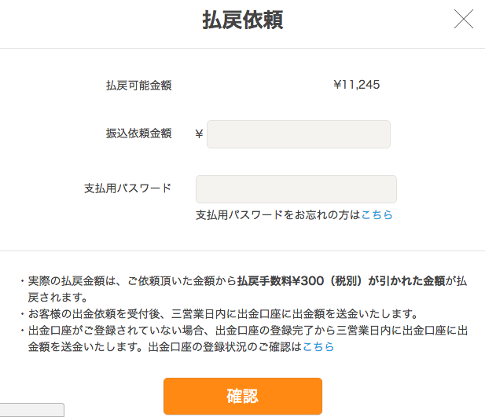Click the 支払用パスワード label text

(x=128, y=188)
